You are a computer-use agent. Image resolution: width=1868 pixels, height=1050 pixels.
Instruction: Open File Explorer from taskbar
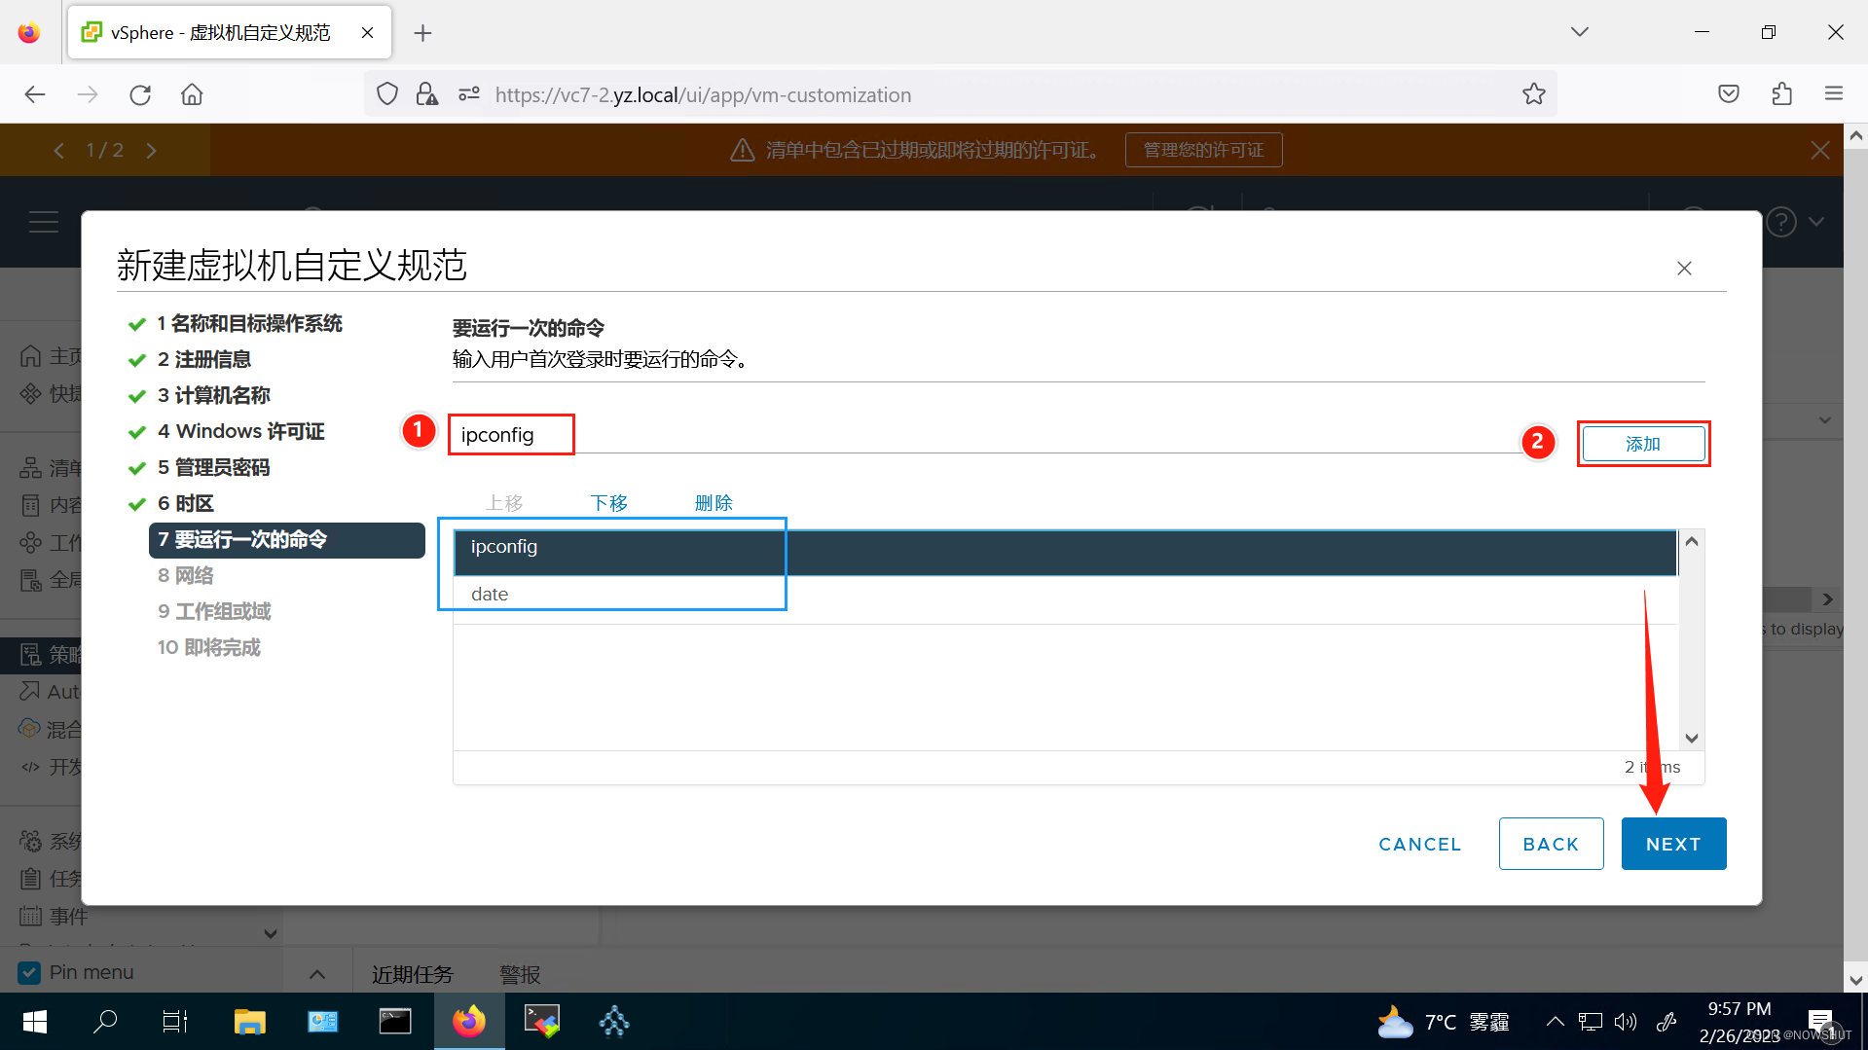[250, 1022]
